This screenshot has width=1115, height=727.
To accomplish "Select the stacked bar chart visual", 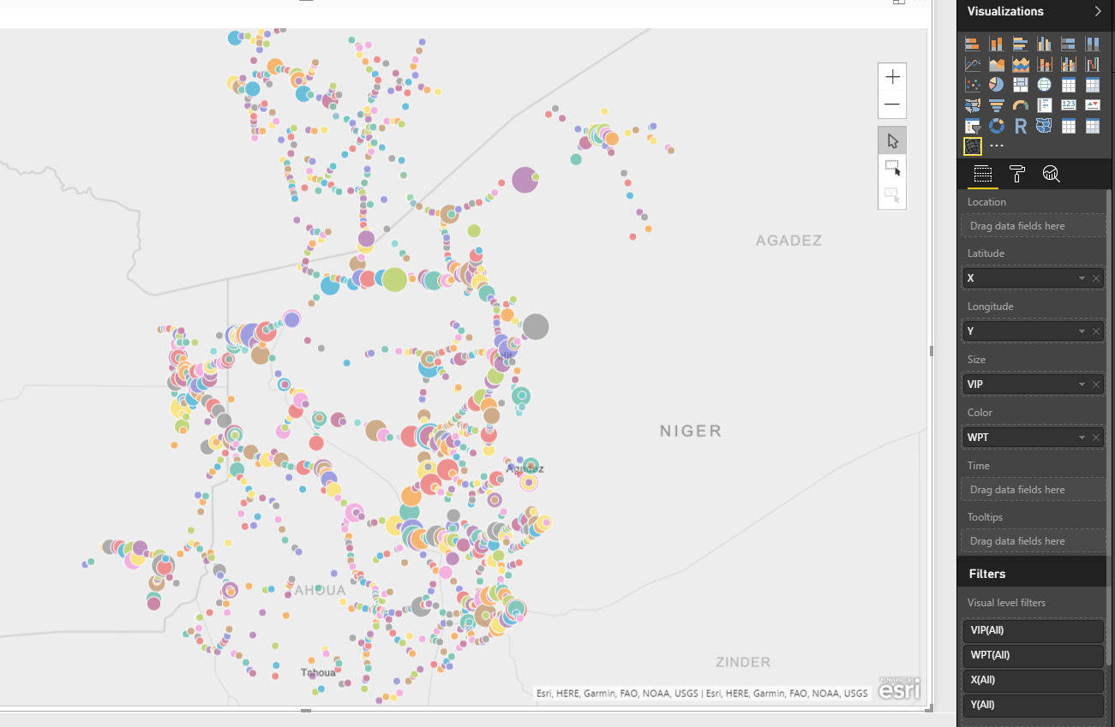I will click(x=972, y=44).
